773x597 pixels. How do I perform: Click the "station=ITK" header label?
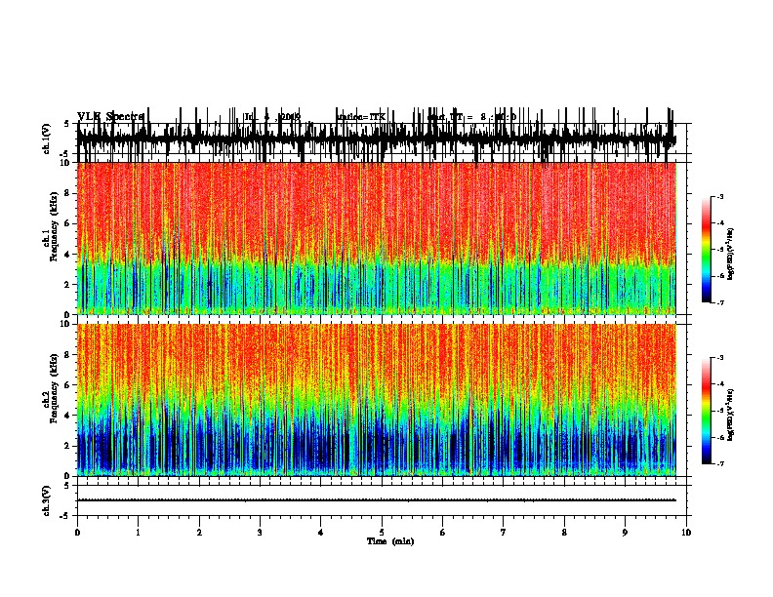[x=360, y=117]
